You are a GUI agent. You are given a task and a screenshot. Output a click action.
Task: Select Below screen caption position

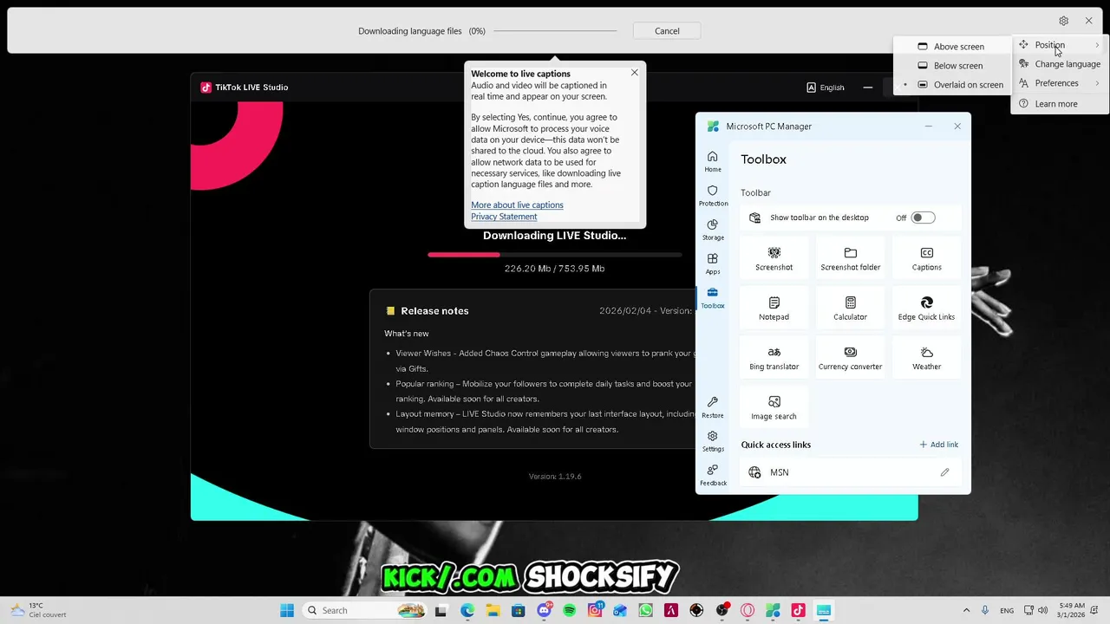point(952,66)
